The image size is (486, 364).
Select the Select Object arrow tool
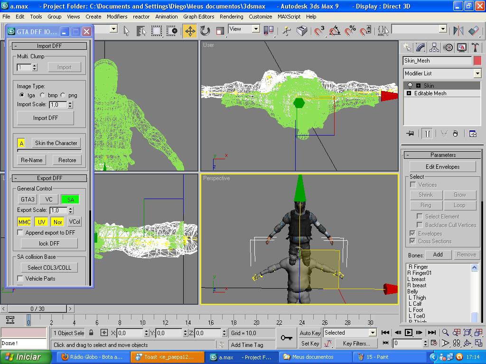[x=126, y=31]
